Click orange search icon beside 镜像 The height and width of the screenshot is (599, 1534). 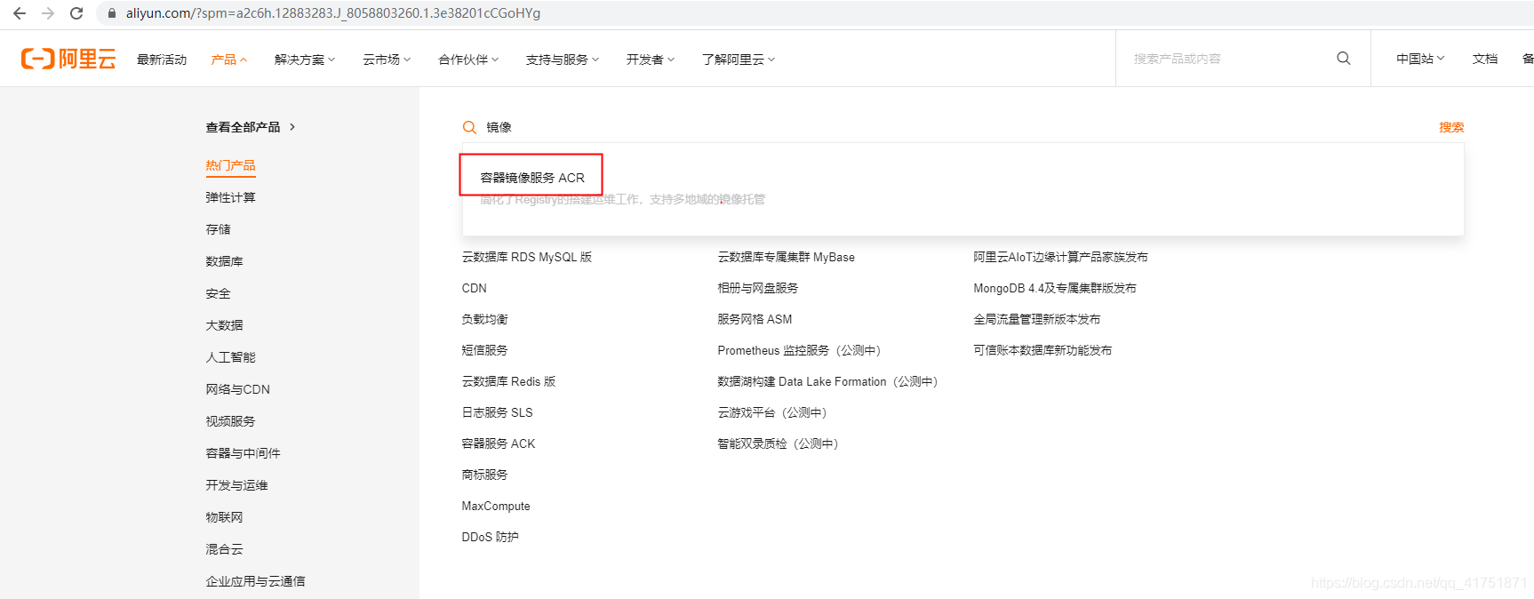(469, 127)
